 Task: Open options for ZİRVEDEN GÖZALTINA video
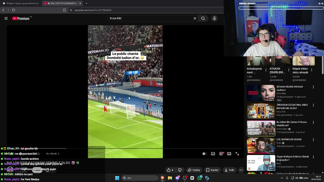point(313,105)
